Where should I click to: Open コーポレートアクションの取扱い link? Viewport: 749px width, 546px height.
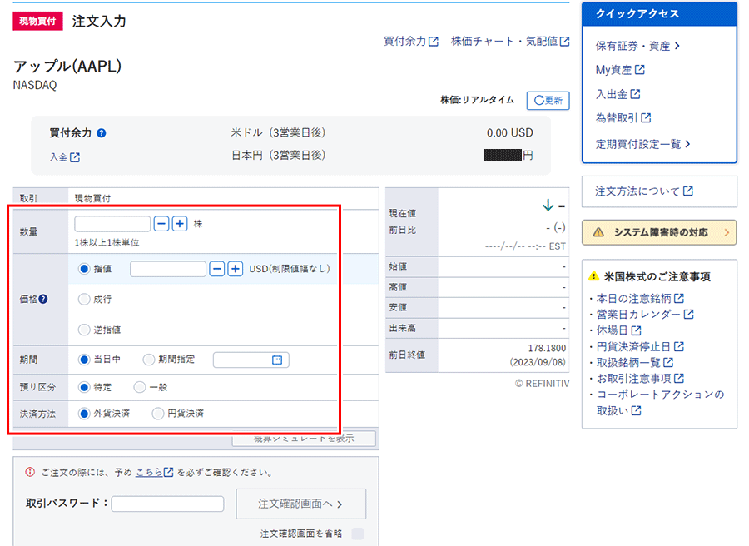[x=660, y=402]
